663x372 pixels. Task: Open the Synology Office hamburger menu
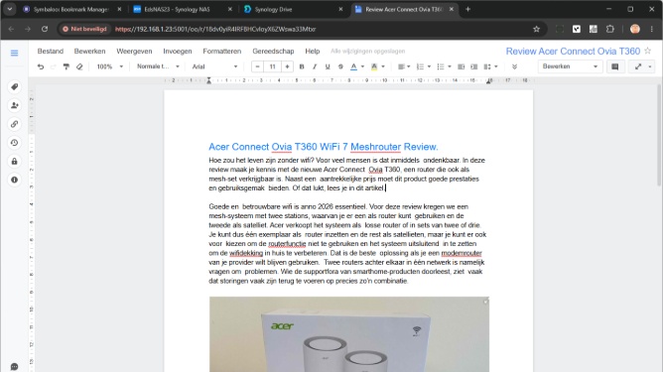(14, 53)
